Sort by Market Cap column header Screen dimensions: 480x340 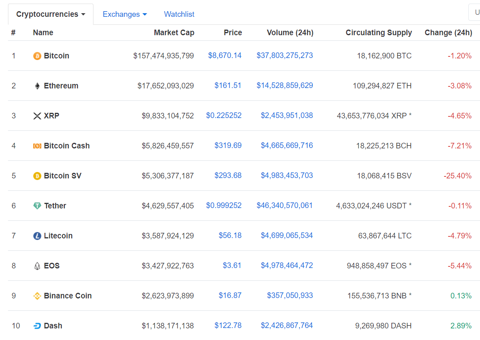tap(174, 33)
